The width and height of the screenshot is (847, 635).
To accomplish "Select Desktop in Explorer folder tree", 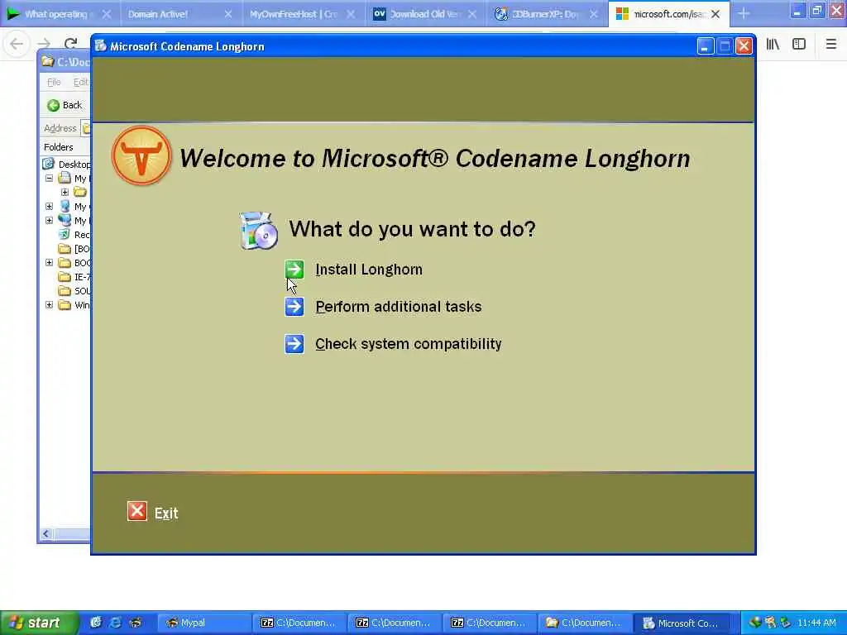I will pyautogui.click(x=74, y=165).
